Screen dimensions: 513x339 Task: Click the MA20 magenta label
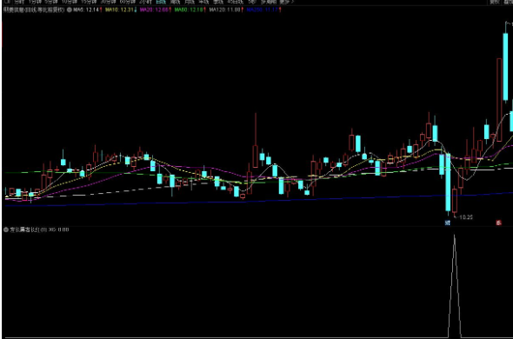(155, 10)
